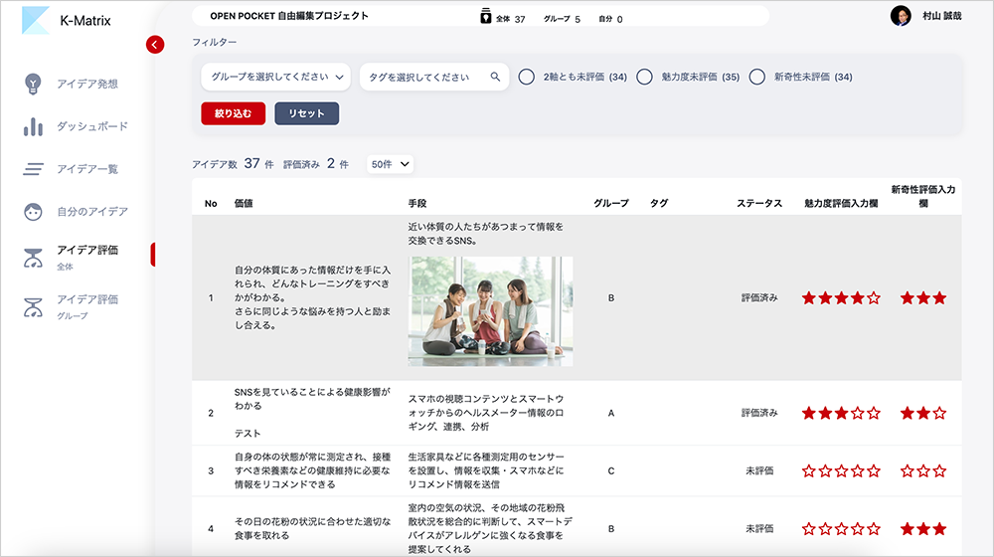Viewport: 994px width, 557px height.
Task: Select the 魅力度未評価 radio option
Action: pyautogui.click(x=644, y=77)
